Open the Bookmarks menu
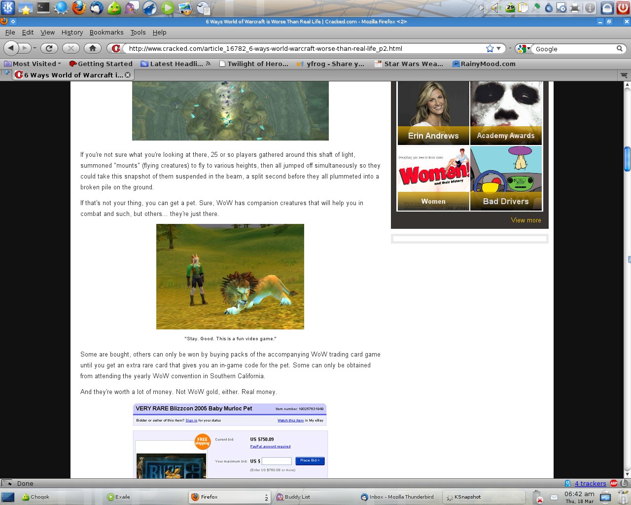 106,32
